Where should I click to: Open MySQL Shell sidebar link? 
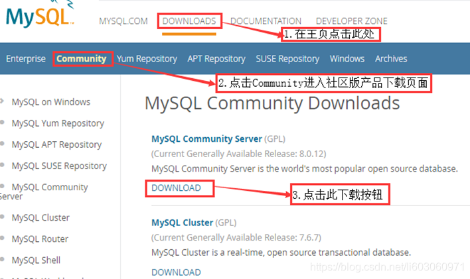click(x=36, y=260)
